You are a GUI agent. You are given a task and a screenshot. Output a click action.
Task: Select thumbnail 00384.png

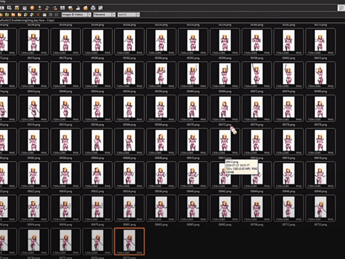pyautogui.click(x=161, y=41)
